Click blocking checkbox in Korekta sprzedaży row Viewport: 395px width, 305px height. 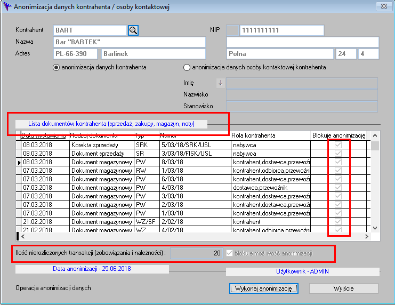coord(337,145)
